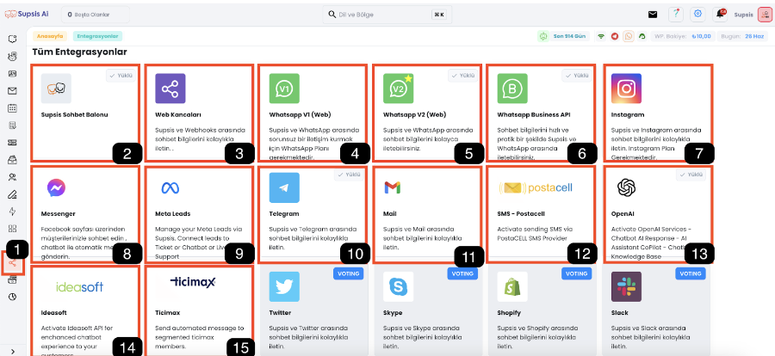The height and width of the screenshot is (356, 775).
Task: Open the pen edit icon in sidebar
Action: (12, 194)
